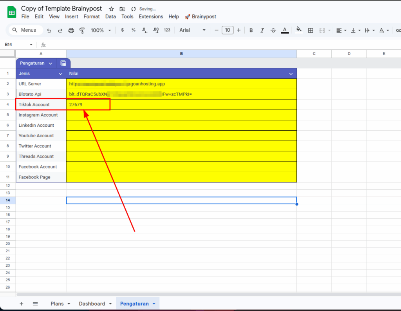Open the borders tool in toolbar
This screenshot has height=311, width=401.
311,30
